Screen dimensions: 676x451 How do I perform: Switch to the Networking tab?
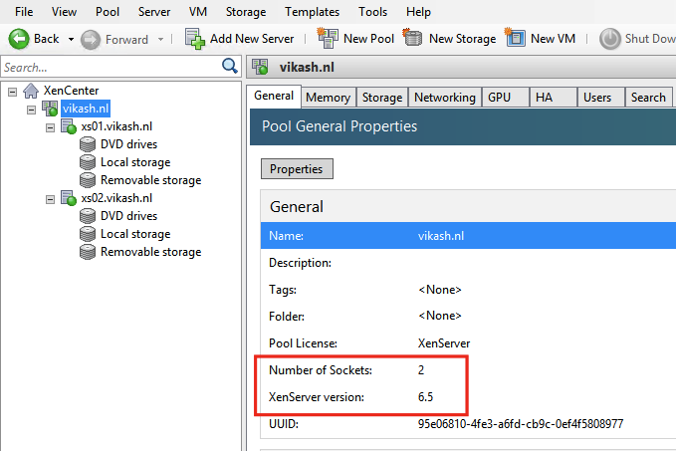(445, 98)
